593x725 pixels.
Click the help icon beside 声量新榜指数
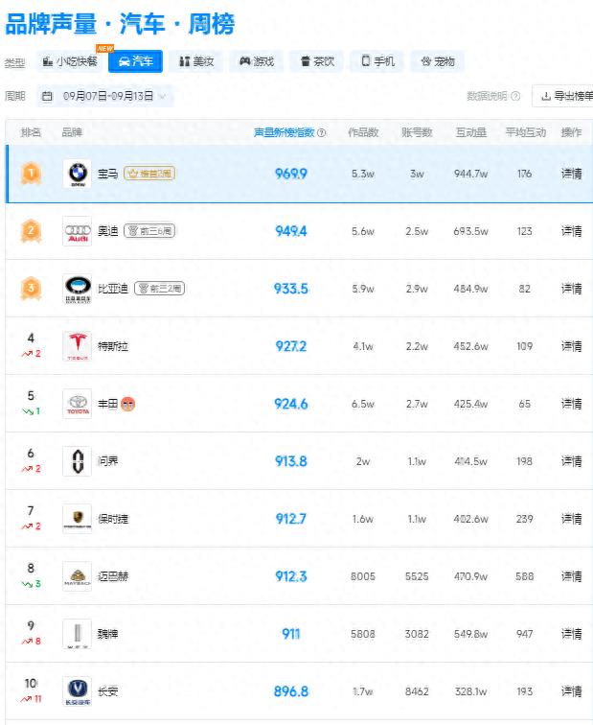pos(321,133)
